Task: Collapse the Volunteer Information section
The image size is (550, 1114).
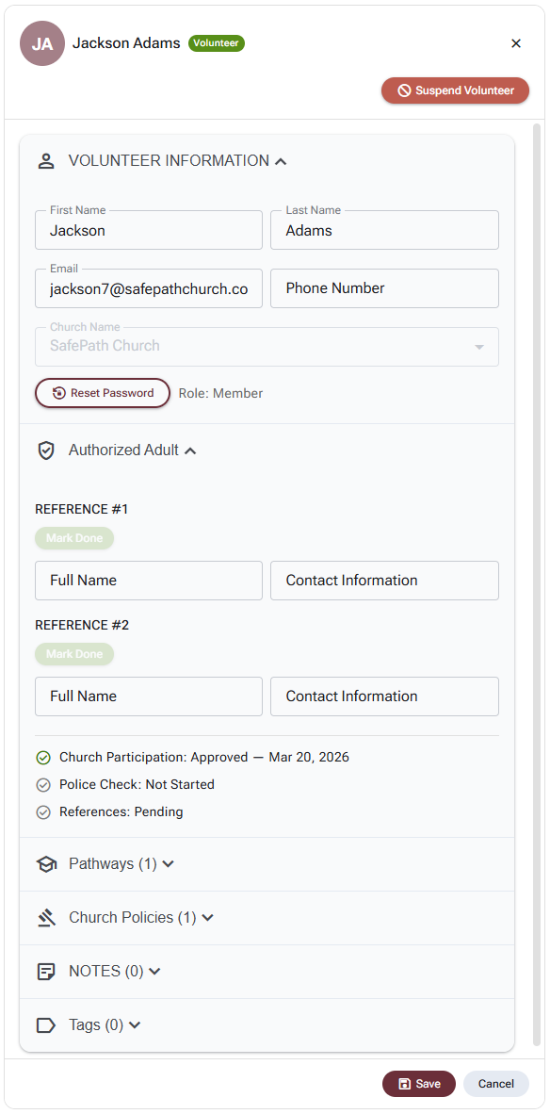Action: [x=281, y=161]
